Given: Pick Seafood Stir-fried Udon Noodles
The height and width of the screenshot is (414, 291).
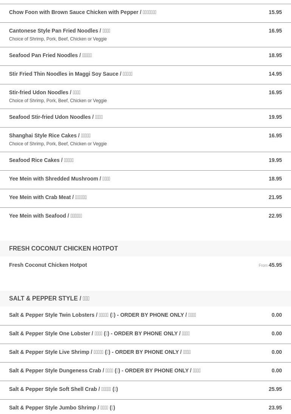Looking at the screenshot, I should pos(145,118).
